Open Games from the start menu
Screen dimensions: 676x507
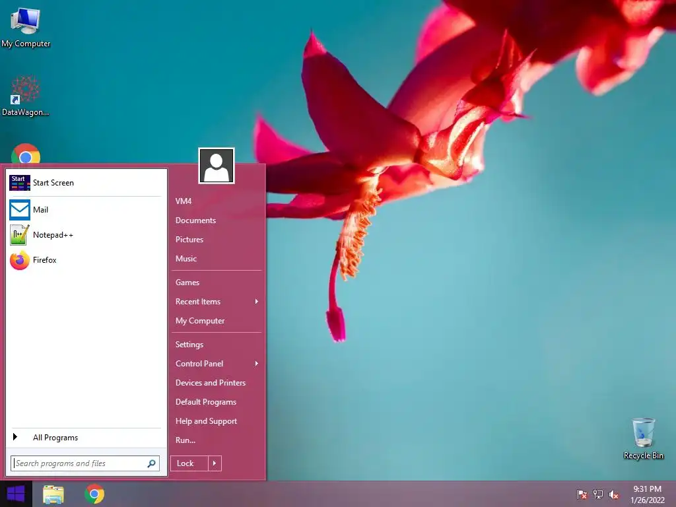point(187,283)
